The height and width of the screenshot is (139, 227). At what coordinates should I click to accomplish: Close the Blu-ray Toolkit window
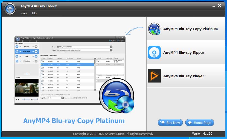[x=219, y=5]
